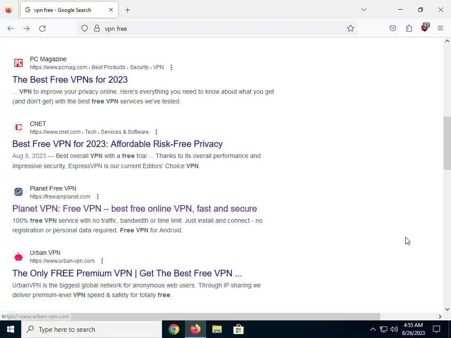Open the volume tray icon
This screenshot has height=338, width=451.
394,329
